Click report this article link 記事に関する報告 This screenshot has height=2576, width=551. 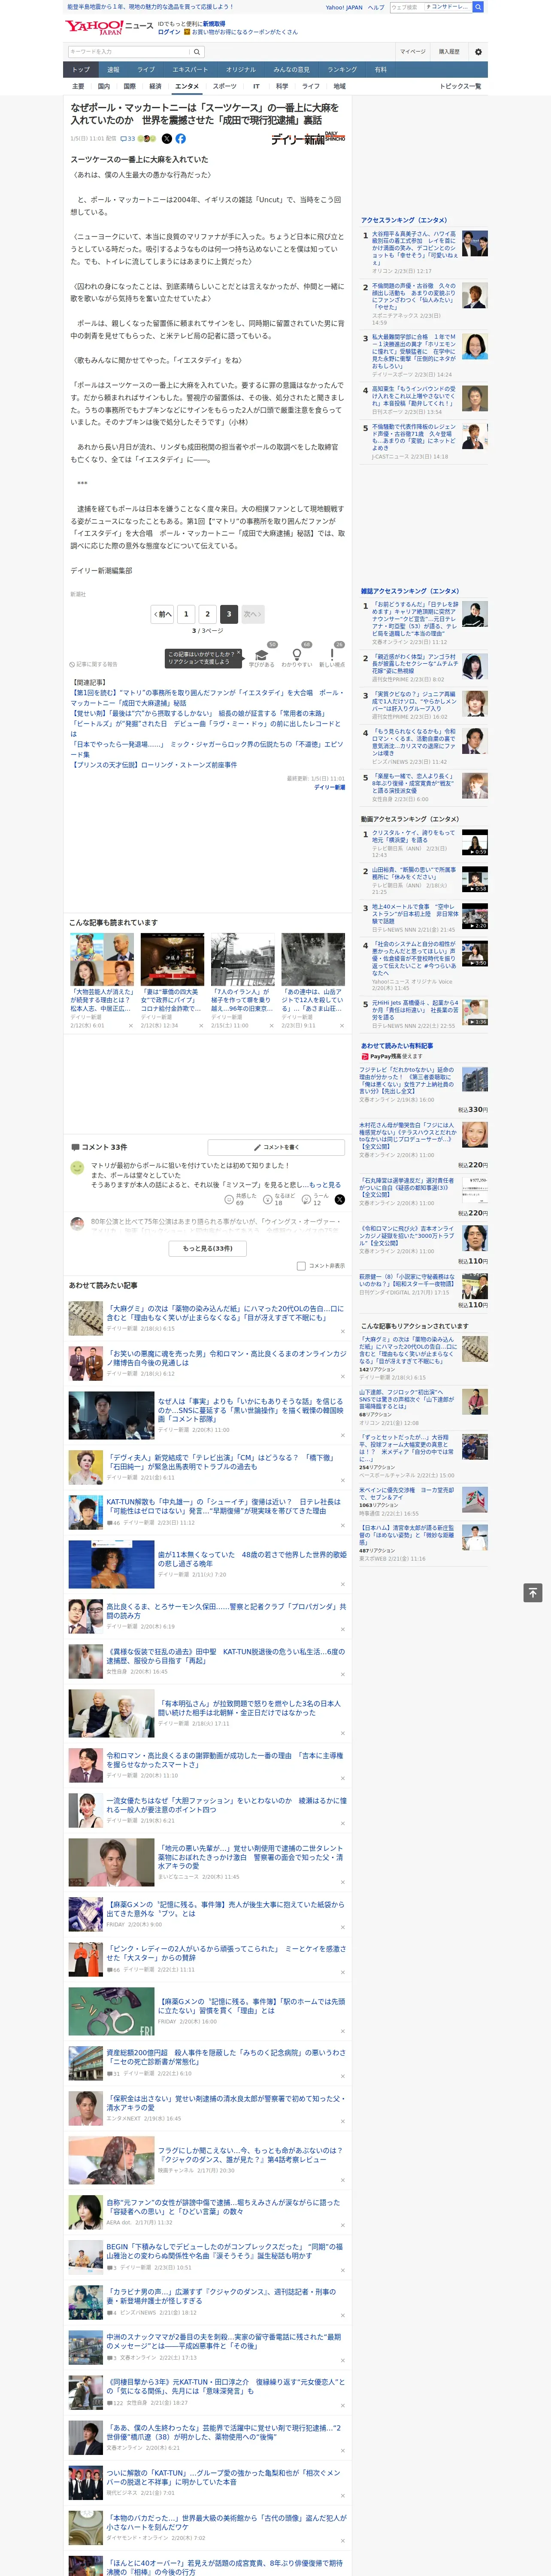[93, 664]
